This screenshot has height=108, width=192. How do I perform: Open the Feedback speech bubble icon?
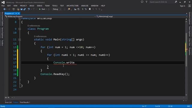click(142, 2)
